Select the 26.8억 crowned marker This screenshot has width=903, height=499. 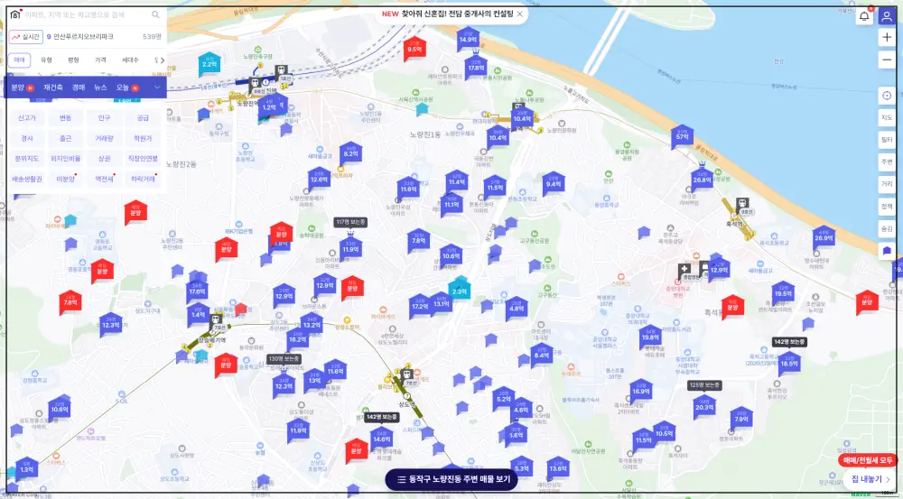pos(702,179)
